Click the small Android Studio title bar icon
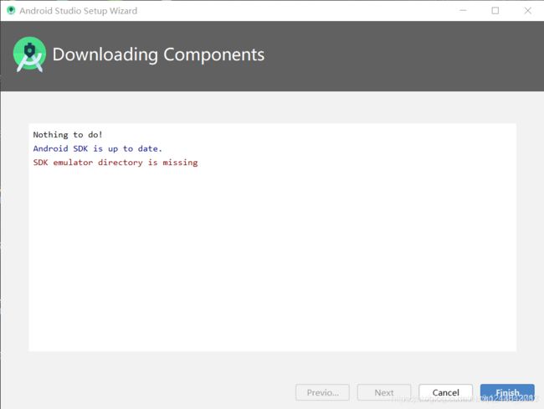 [x=11, y=10]
